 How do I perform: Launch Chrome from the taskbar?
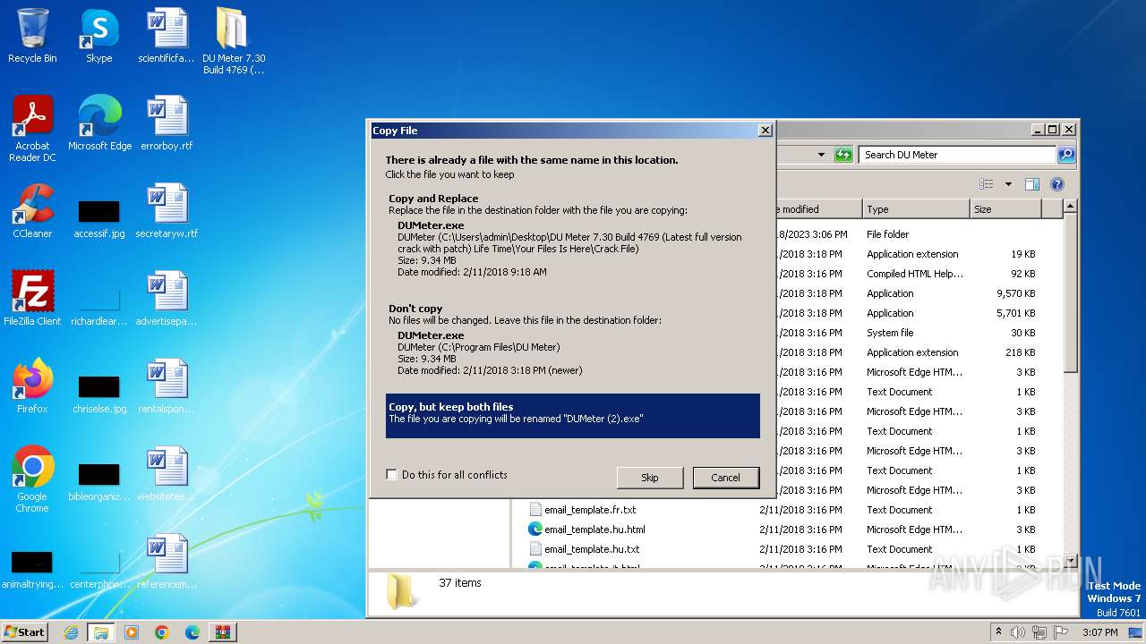tap(162, 632)
